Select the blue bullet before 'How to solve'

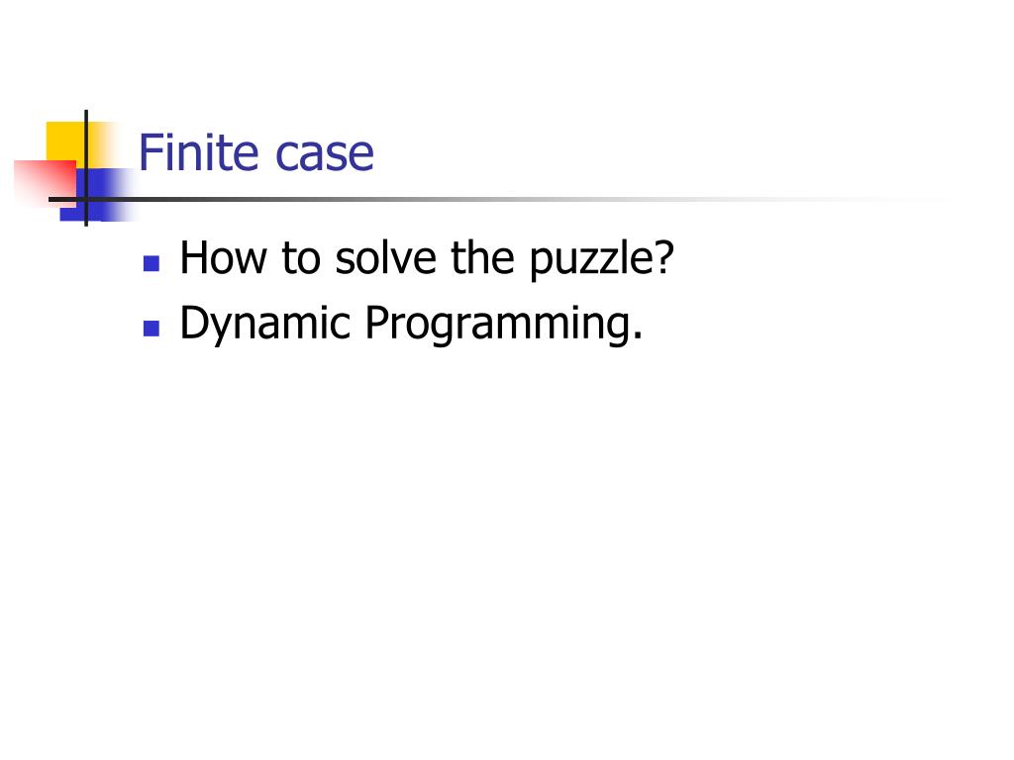pyautogui.click(x=152, y=263)
